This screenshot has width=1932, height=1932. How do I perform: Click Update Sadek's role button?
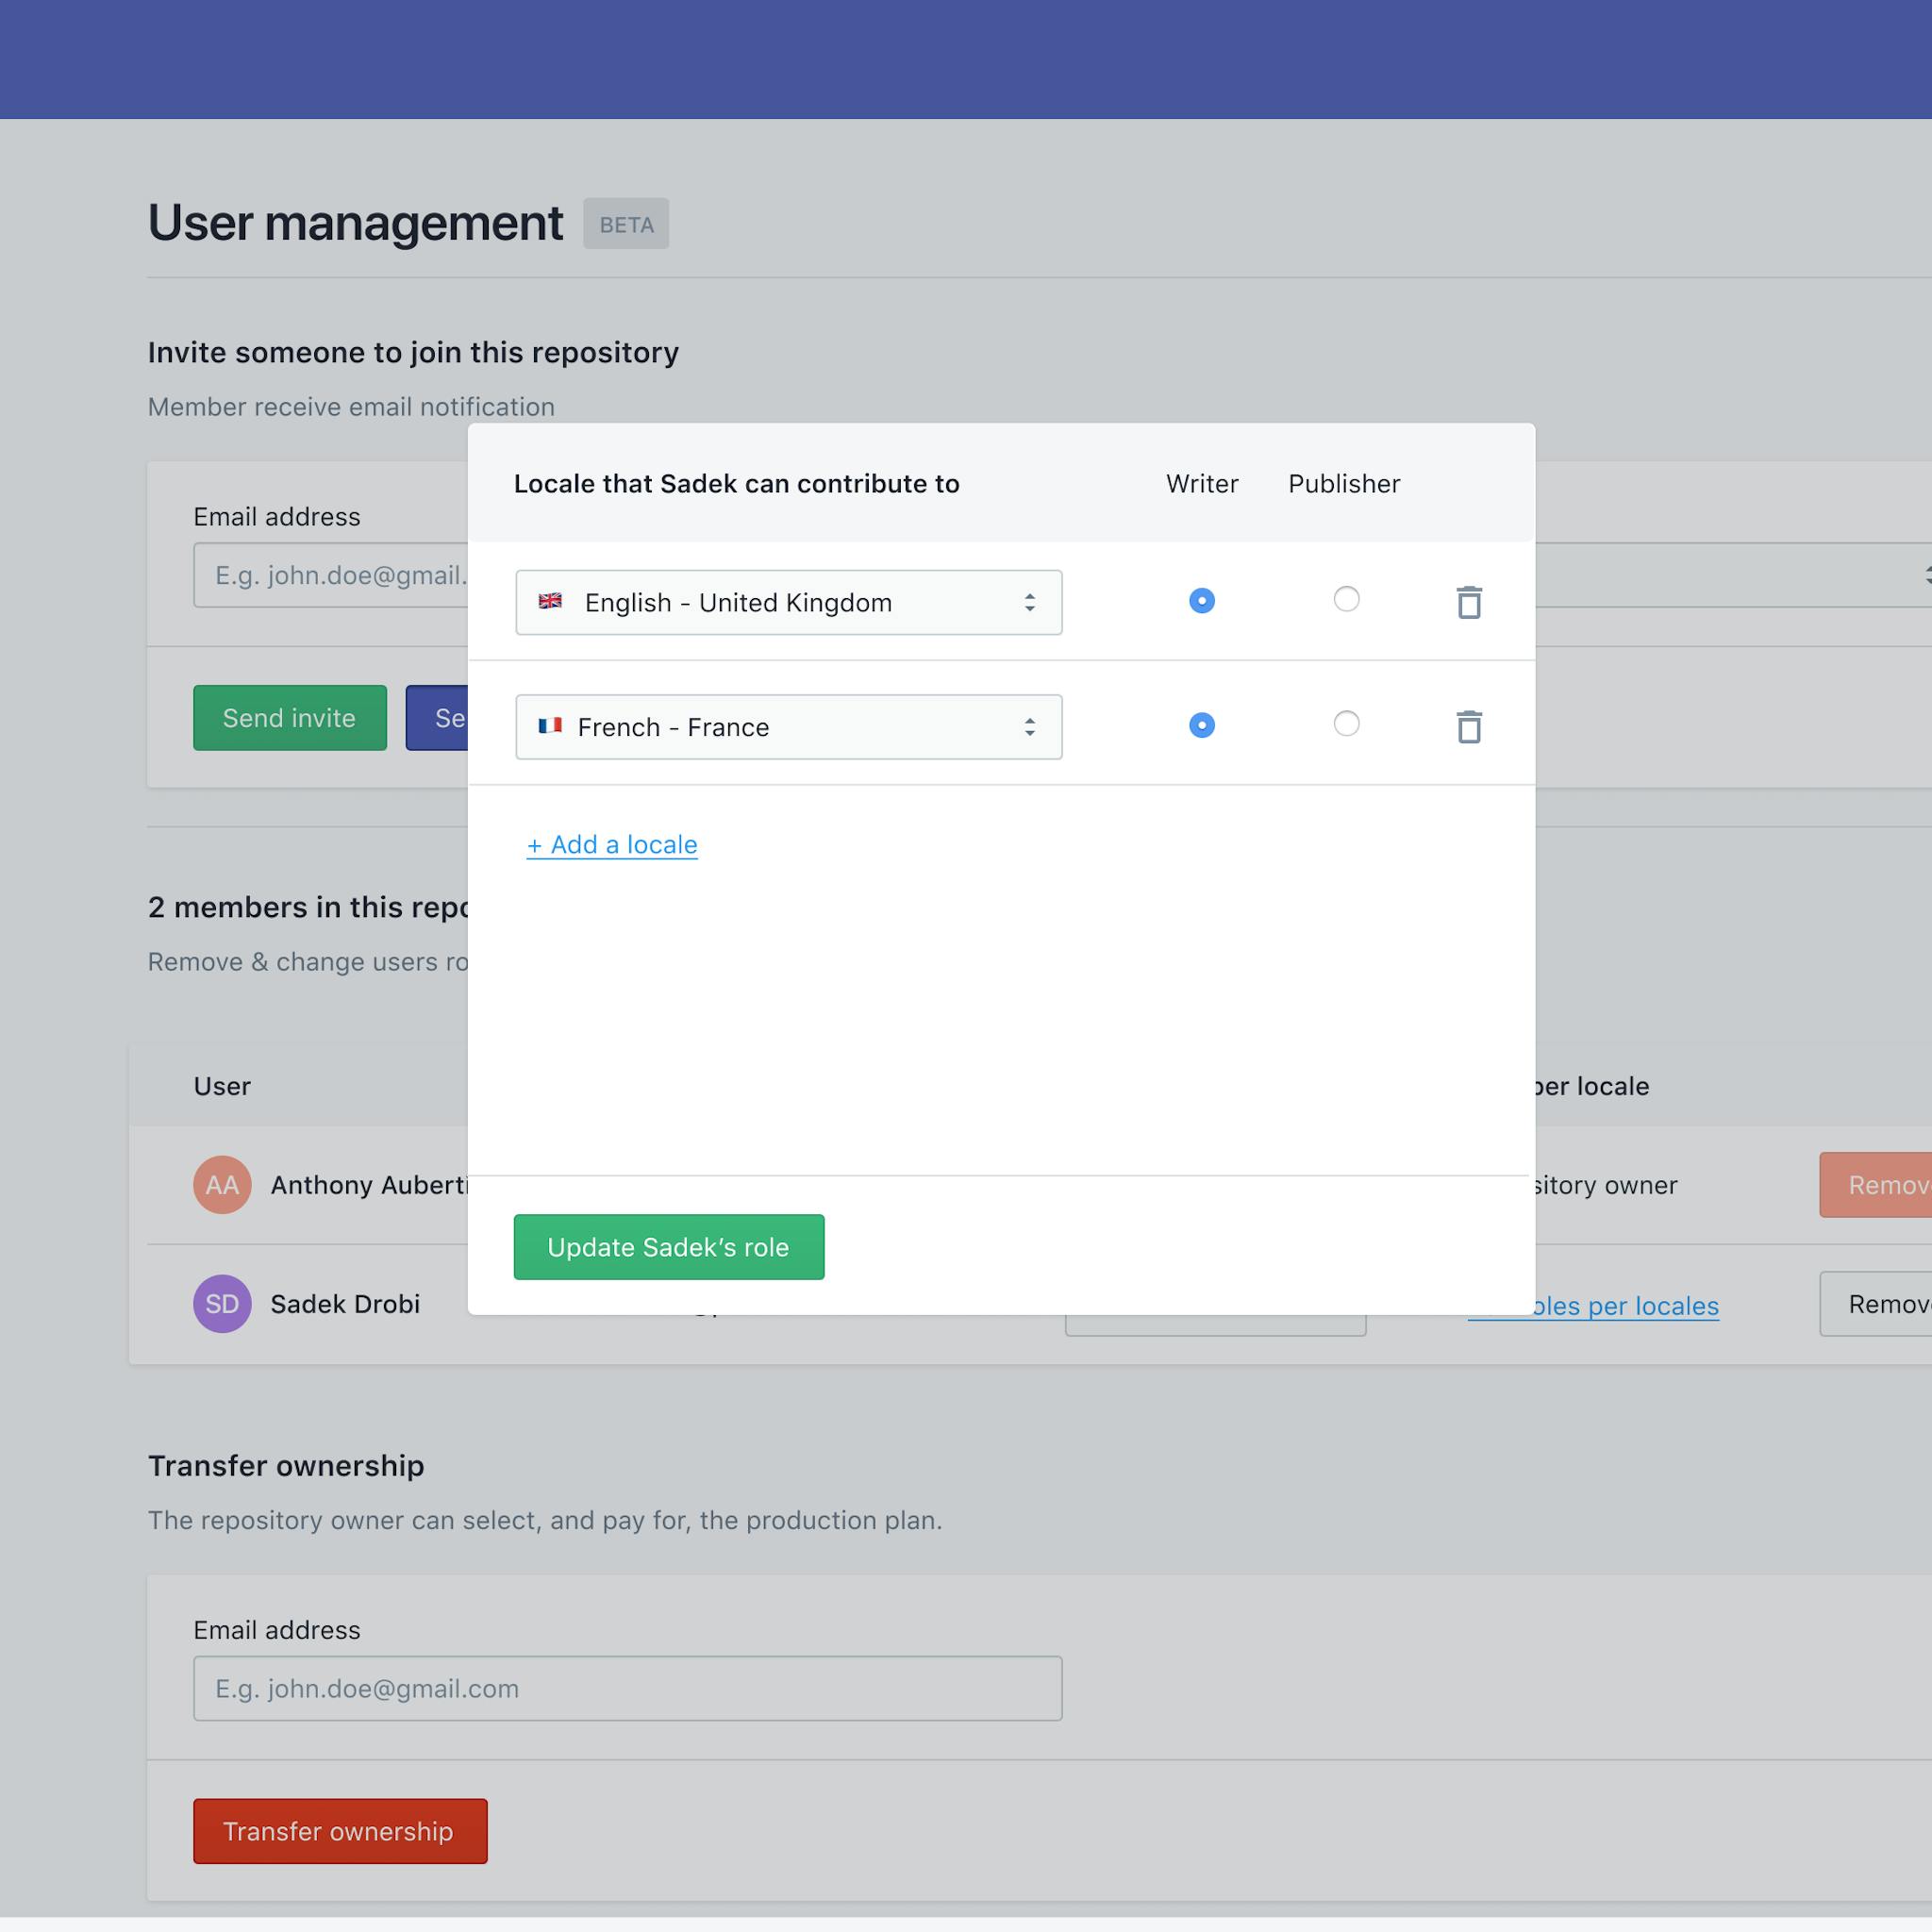coord(668,1247)
